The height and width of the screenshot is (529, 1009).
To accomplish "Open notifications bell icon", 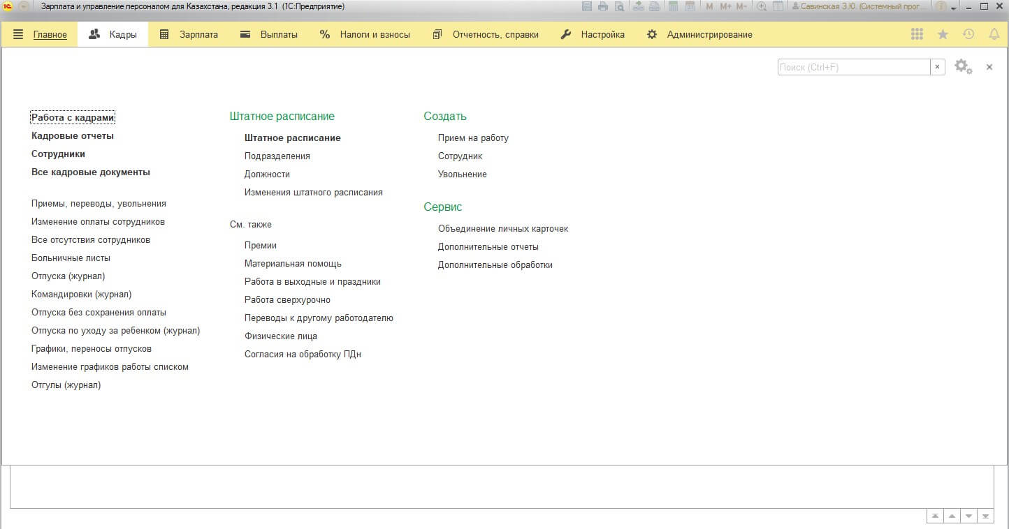I will click(x=994, y=34).
